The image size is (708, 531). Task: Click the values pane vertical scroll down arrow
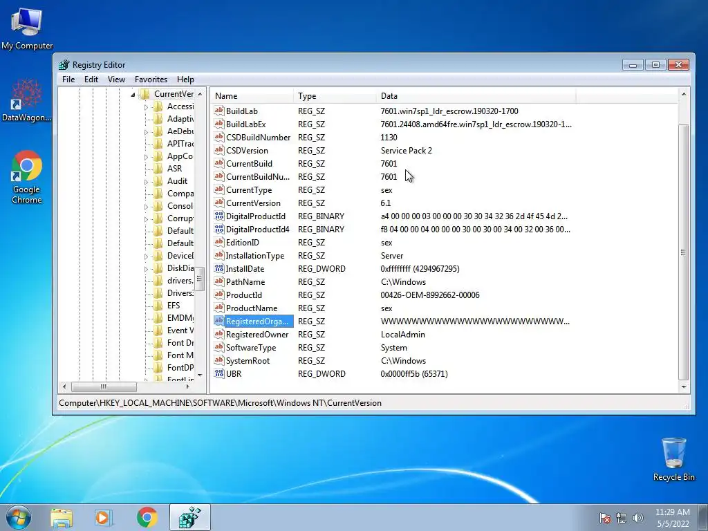tap(684, 387)
